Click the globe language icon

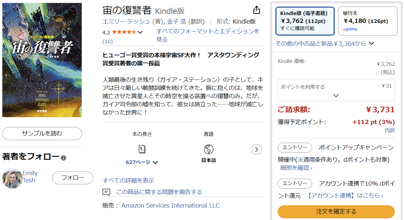pos(209,150)
